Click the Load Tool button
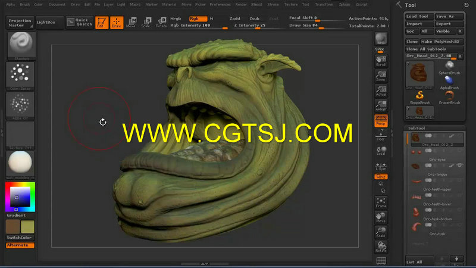 coord(419,17)
